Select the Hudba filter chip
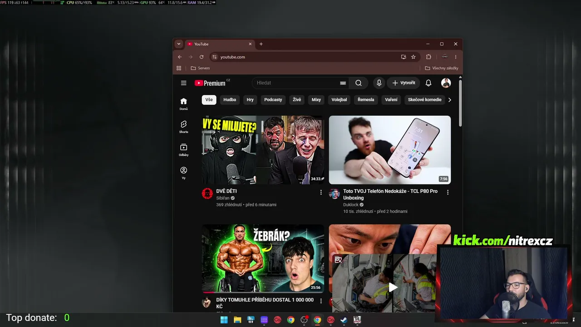Screen dimensions: 581x327 [230, 100]
